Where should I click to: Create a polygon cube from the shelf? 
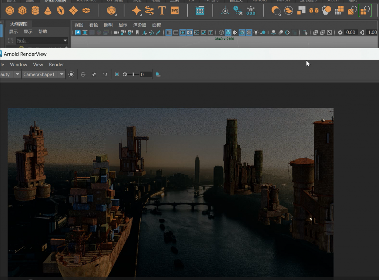23,11
